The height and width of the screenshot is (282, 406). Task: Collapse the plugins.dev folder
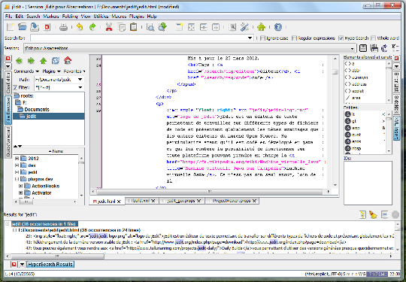[x=17, y=179]
